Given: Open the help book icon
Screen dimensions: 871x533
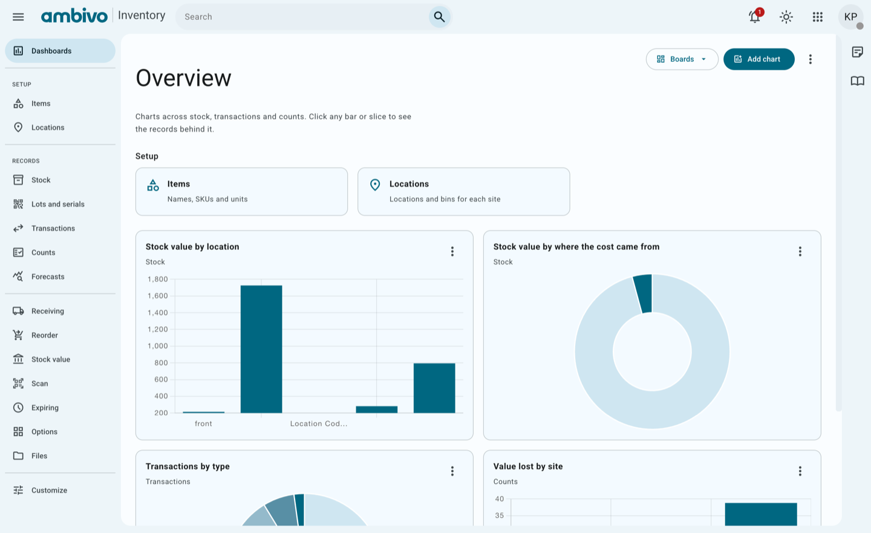Looking at the screenshot, I should [857, 81].
